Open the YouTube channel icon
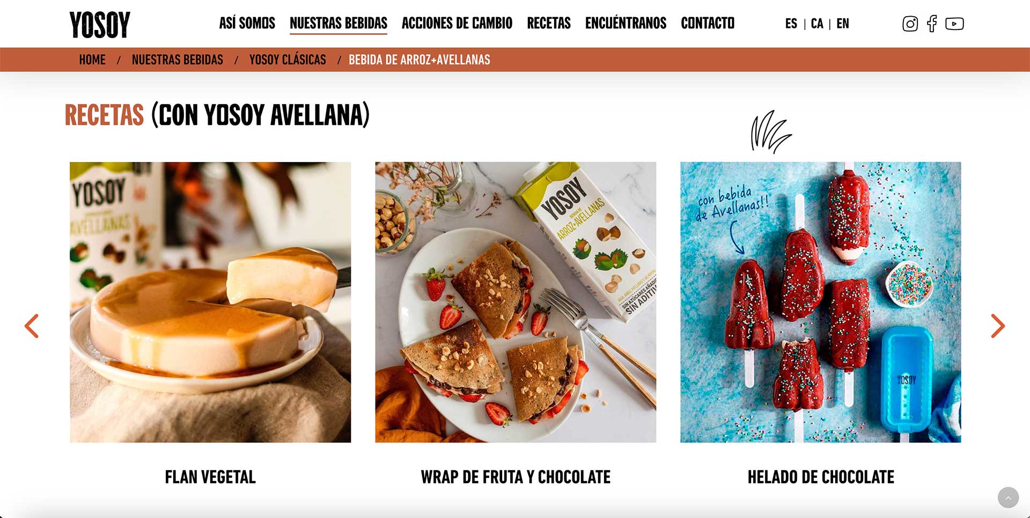This screenshot has width=1030, height=518. [954, 24]
